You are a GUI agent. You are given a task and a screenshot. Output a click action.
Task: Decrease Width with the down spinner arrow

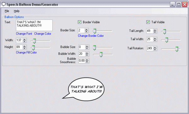(x=25, y=41)
